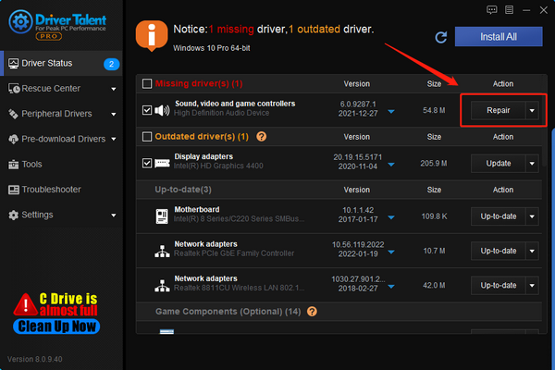Uncheck the Sound, video and game controllers checkbox

(147, 110)
